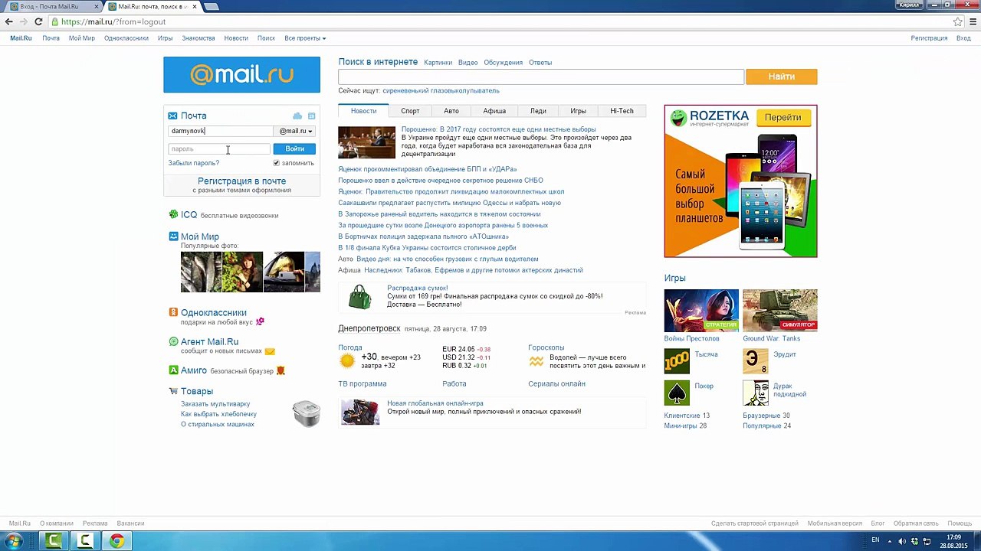Open the Тысяча game icon
The image size is (981, 551).
677,360
